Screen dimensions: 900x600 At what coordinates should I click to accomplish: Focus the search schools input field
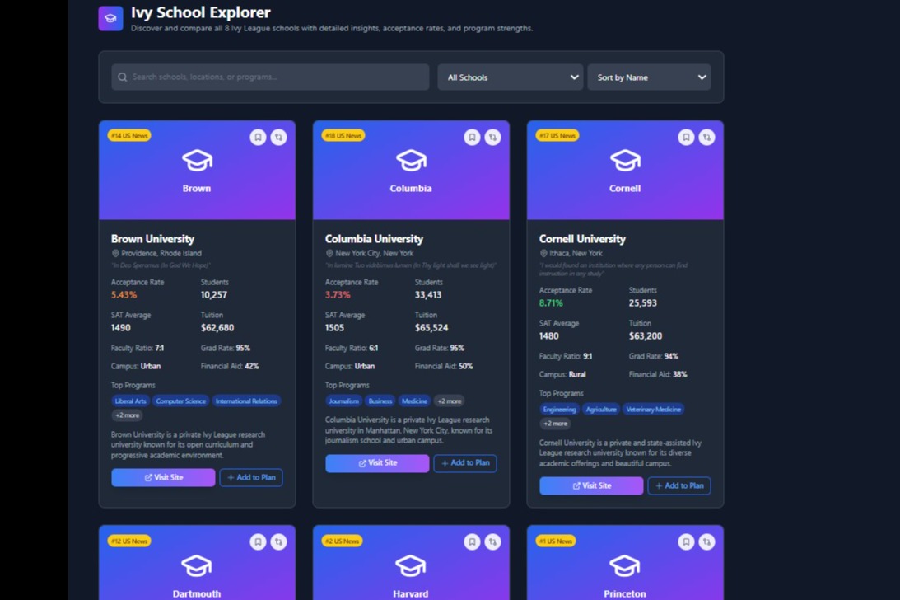270,77
